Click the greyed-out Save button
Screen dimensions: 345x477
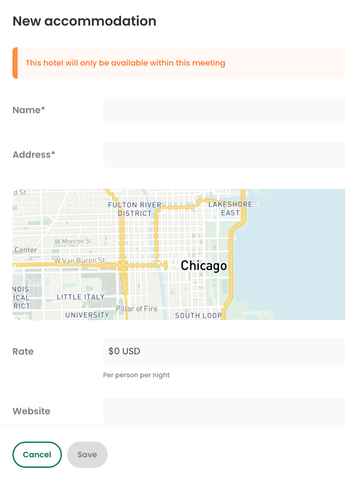[x=87, y=455]
